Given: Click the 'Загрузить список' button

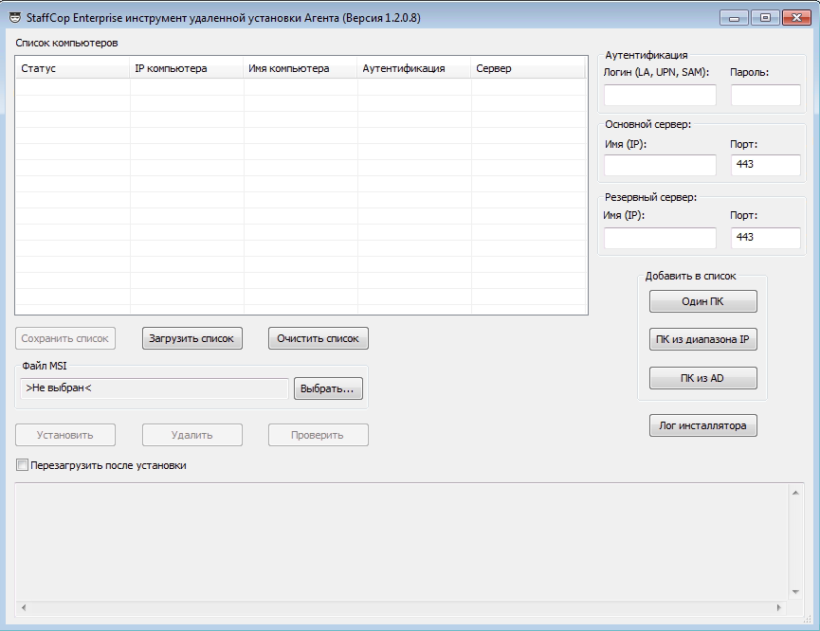Looking at the screenshot, I should tap(192, 338).
